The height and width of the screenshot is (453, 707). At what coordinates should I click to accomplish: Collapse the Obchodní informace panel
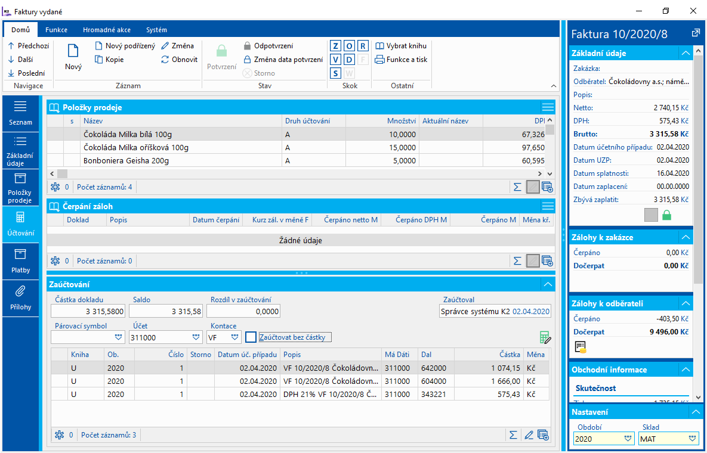tap(686, 370)
